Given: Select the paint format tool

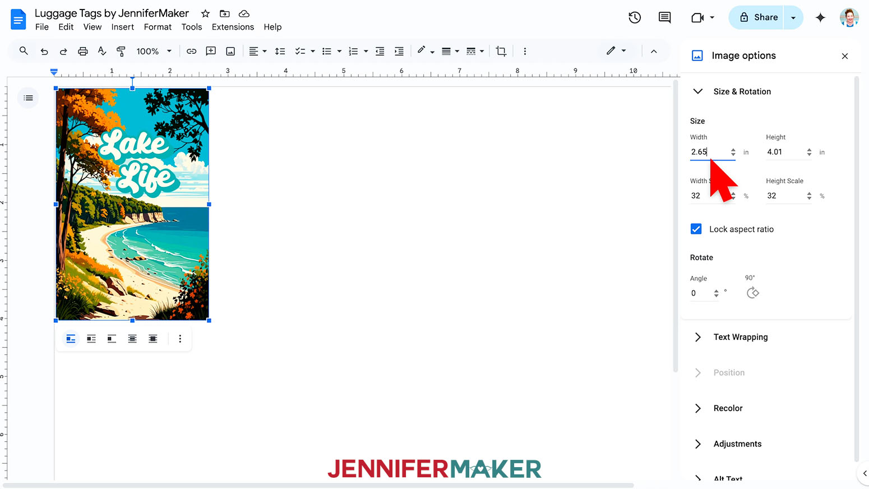Looking at the screenshot, I should (x=121, y=51).
